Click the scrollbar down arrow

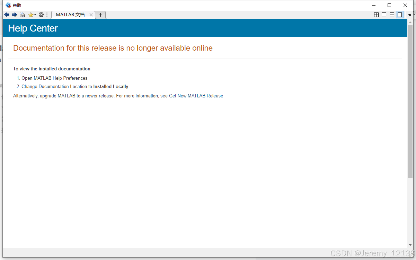tap(410, 245)
